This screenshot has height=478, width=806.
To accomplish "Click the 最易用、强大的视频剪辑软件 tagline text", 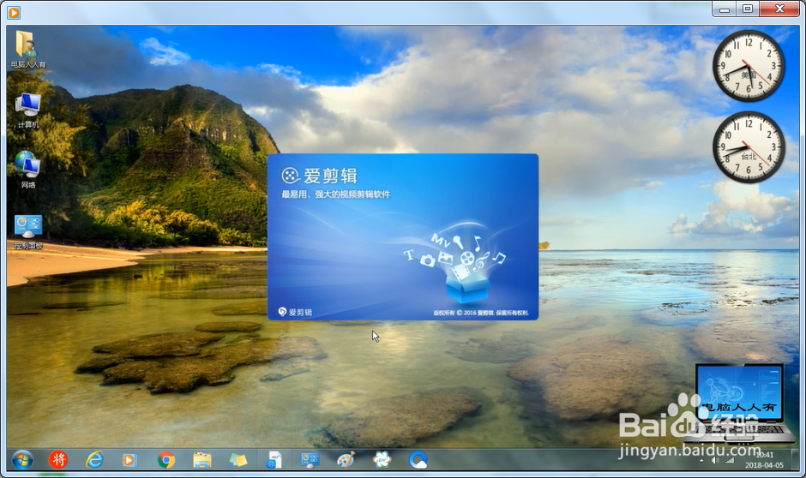I will point(335,194).
